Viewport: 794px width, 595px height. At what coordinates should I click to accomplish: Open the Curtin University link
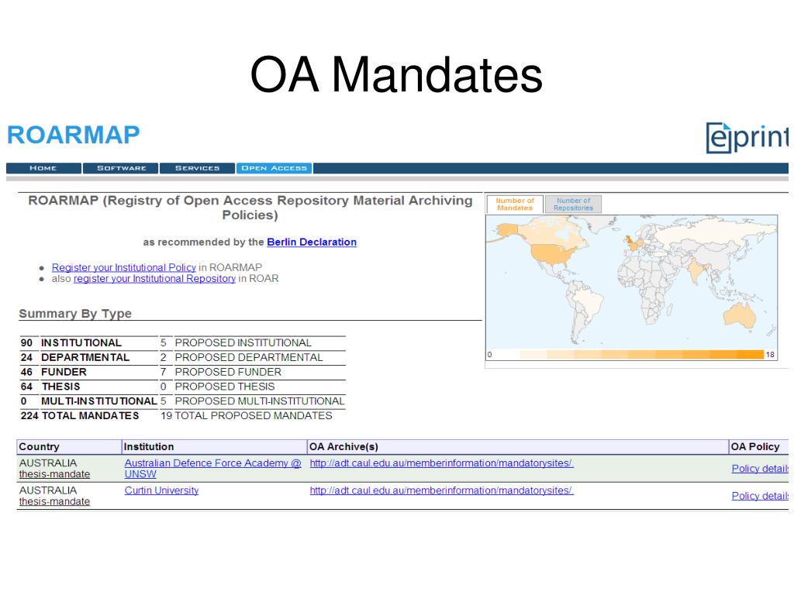(x=161, y=490)
